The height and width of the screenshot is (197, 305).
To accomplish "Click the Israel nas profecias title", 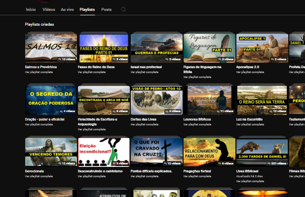I will point(146,67).
